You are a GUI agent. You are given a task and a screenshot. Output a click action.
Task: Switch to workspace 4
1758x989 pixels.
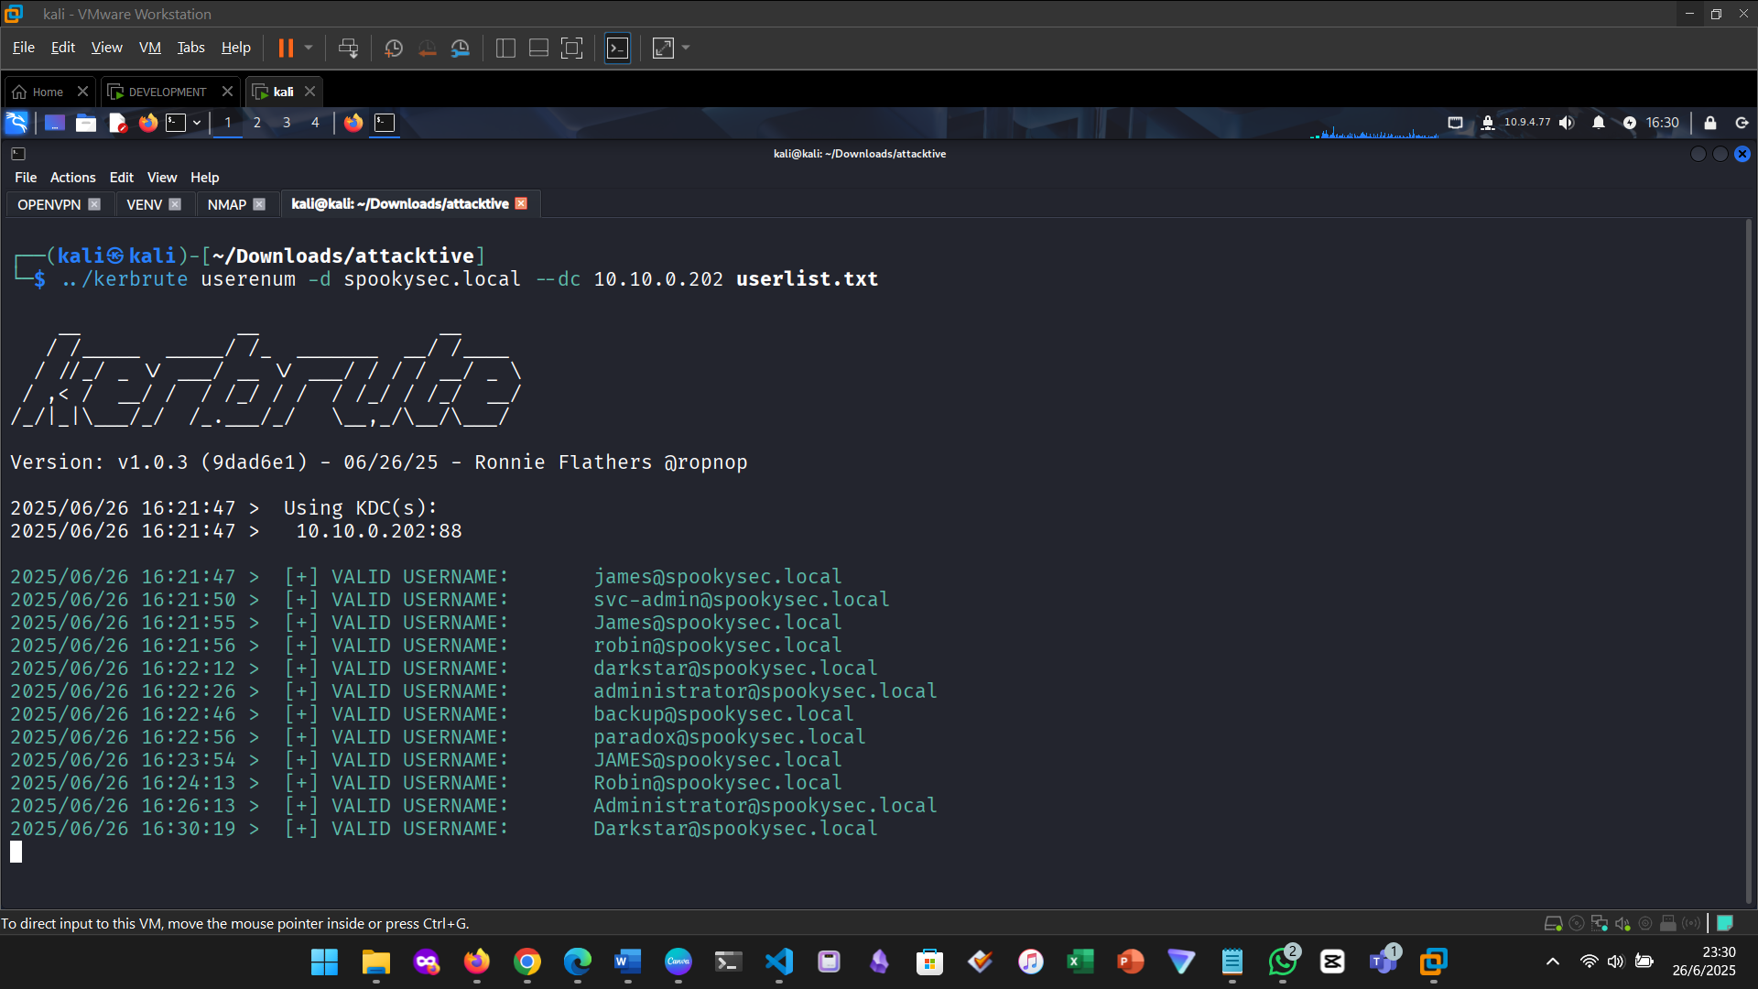(x=316, y=123)
